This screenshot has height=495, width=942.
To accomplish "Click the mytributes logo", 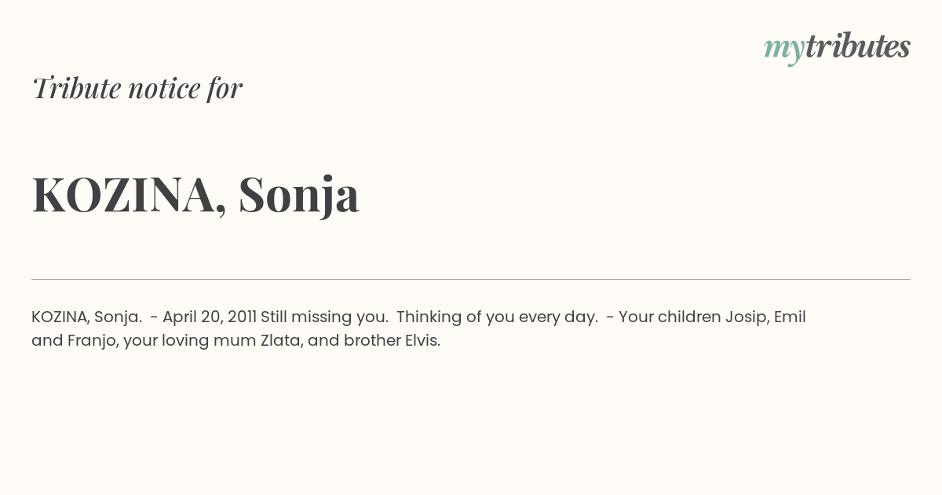I will point(837,47).
